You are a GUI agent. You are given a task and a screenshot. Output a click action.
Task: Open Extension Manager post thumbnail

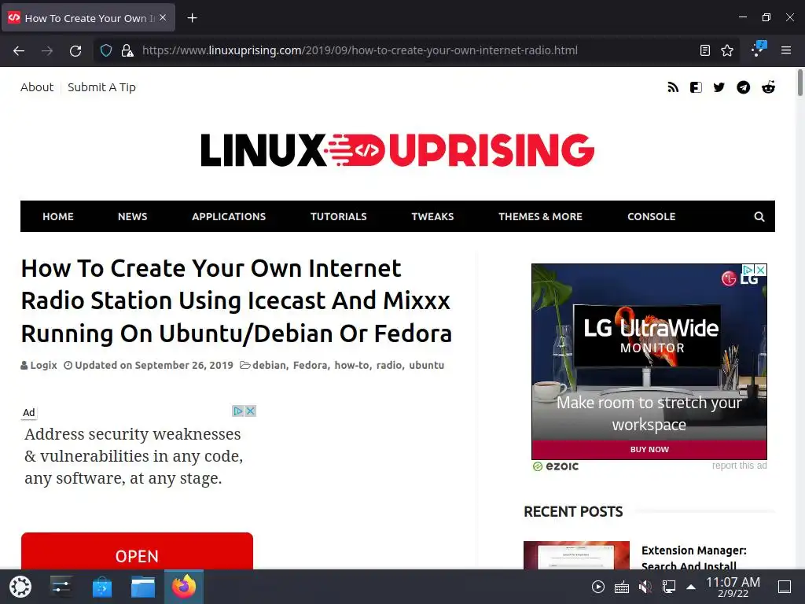(x=576, y=555)
